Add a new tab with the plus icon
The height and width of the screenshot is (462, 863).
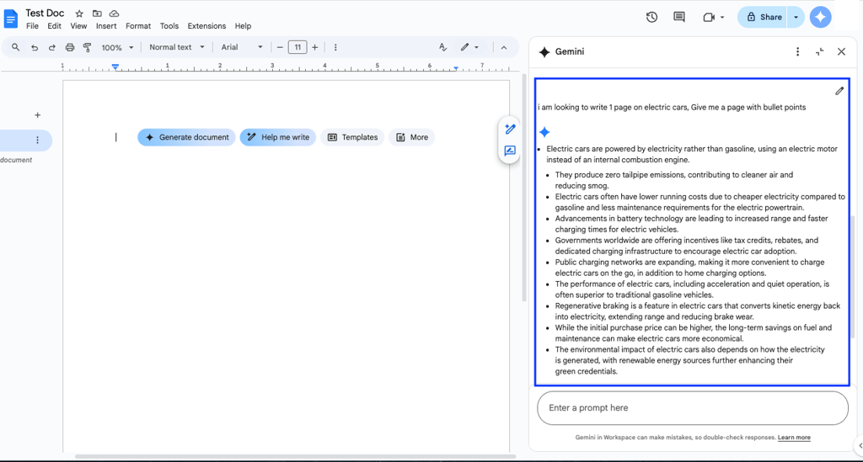37,115
